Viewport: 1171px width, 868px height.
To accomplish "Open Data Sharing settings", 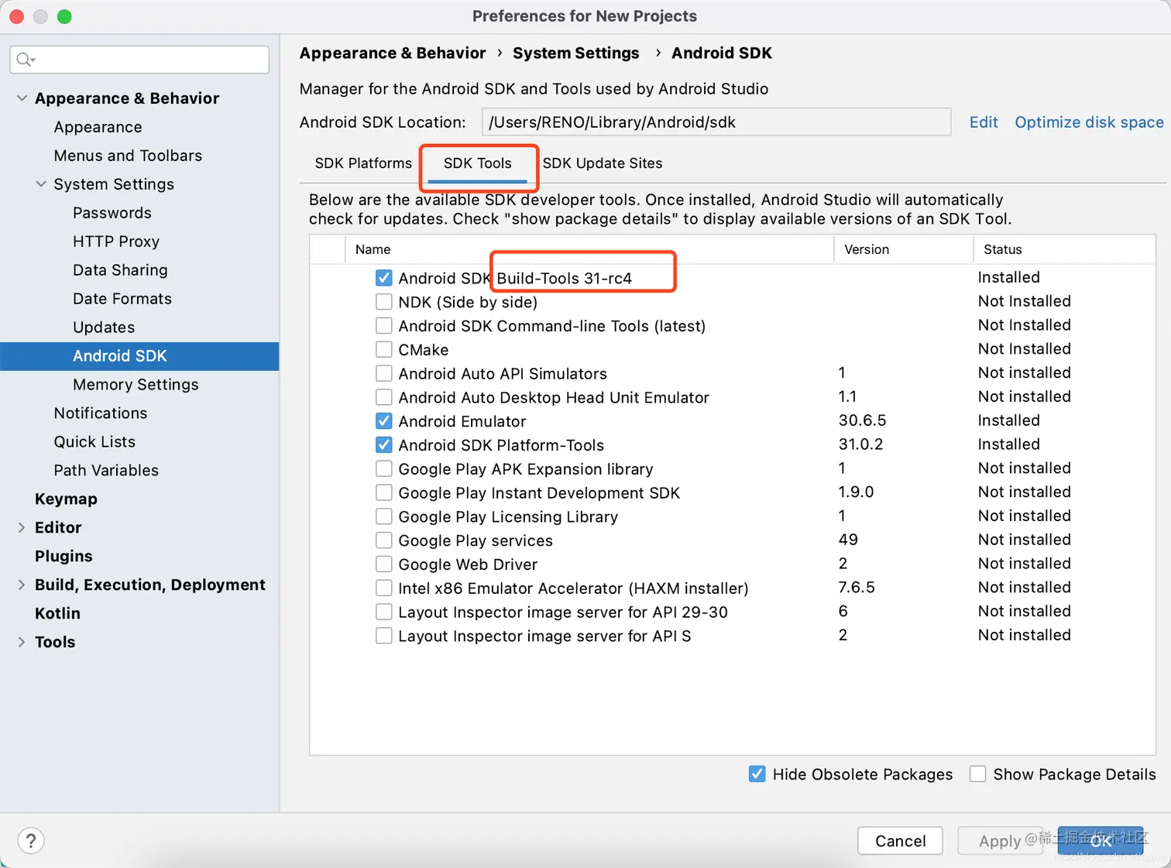I will point(120,270).
